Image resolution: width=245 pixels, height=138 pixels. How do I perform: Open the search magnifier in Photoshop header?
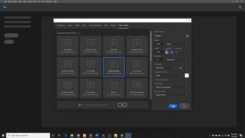click(240, 7)
